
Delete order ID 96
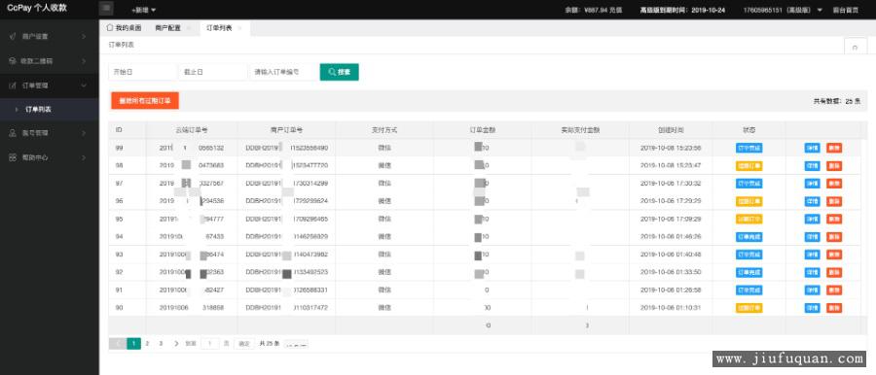click(x=834, y=201)
